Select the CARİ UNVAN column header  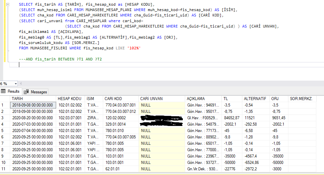[x=162, y=99]
